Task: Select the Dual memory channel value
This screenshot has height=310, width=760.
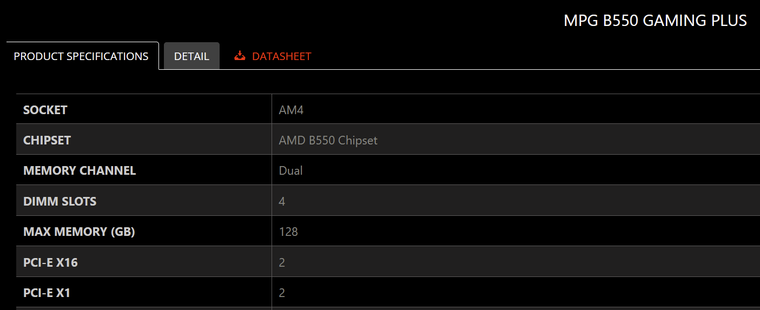Action: (x=290, y=170)
